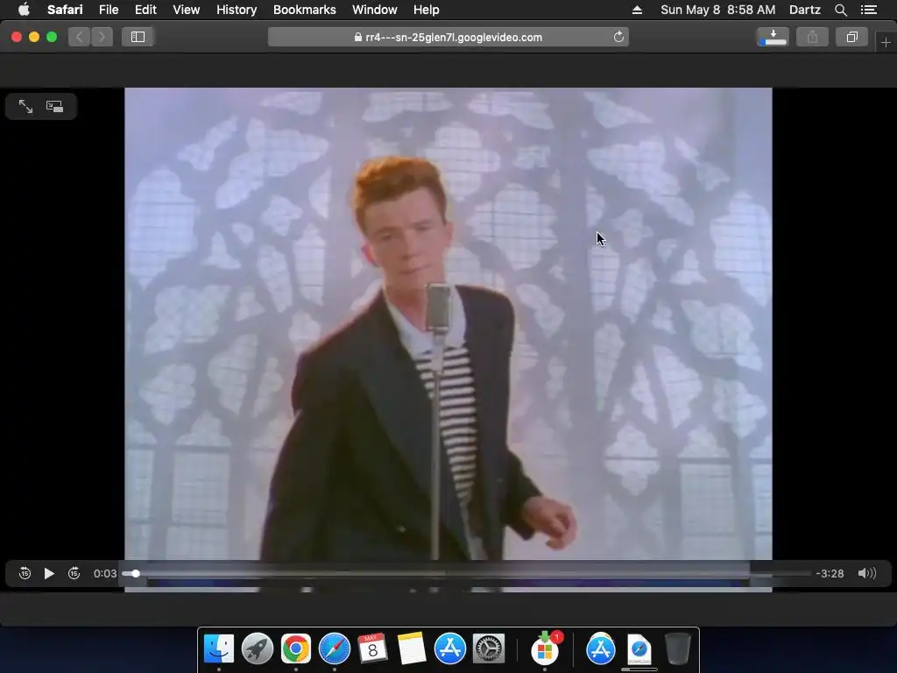Open the Window menu

375,10
